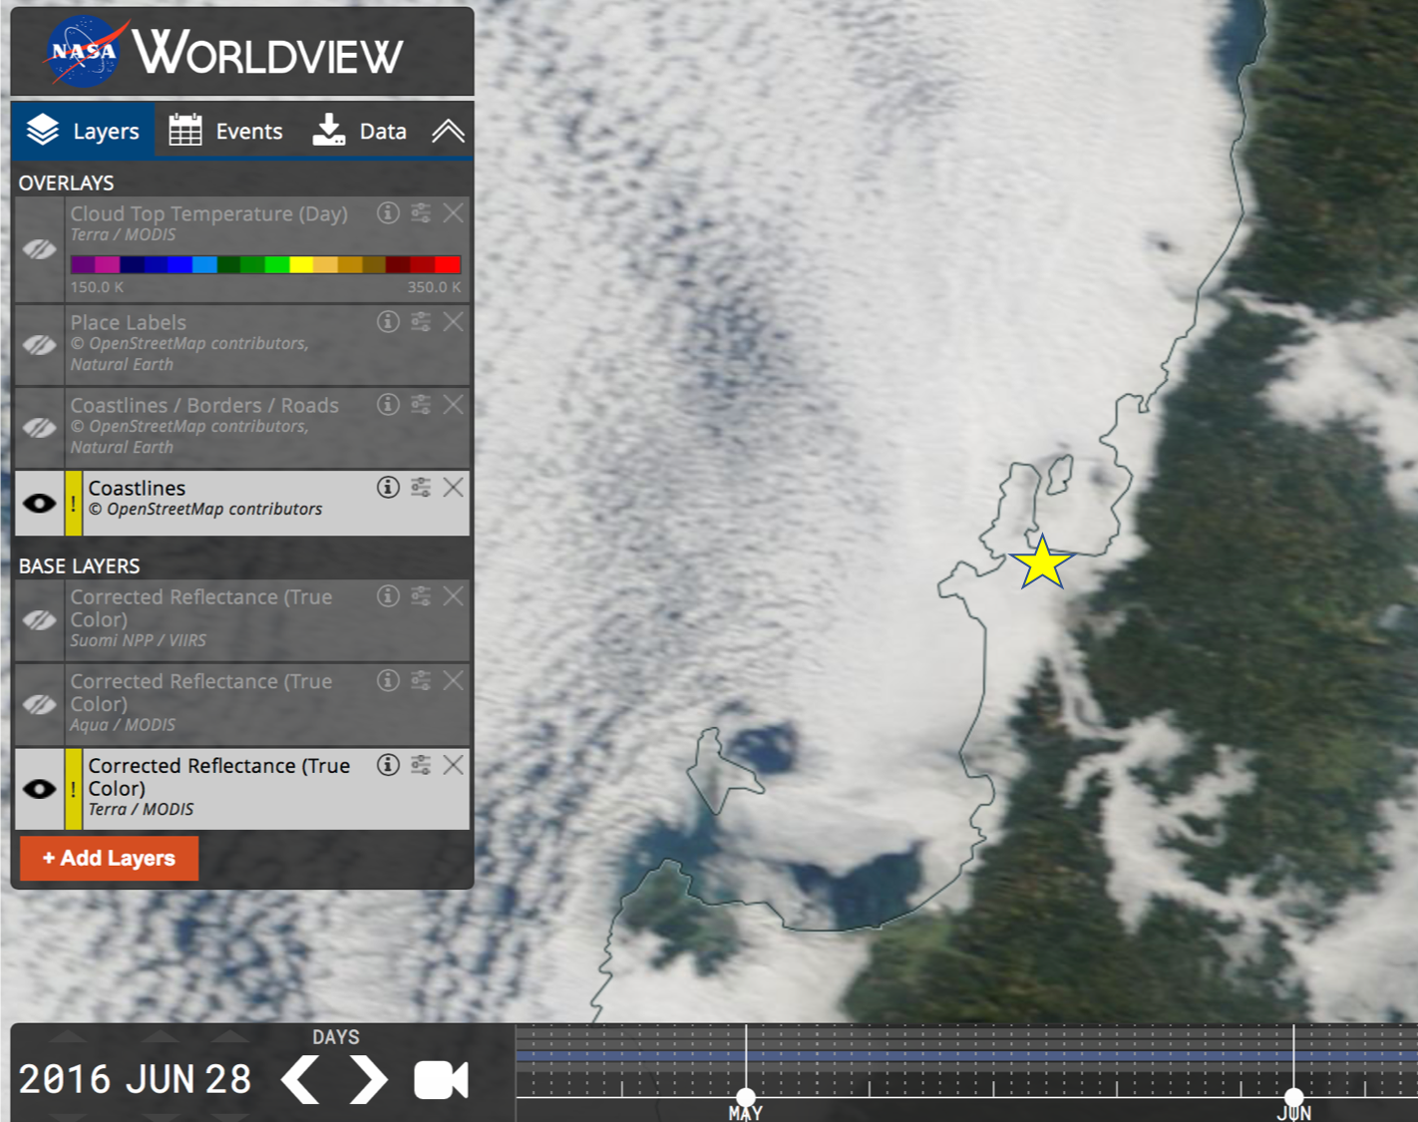Hide Terra / MODIS base layer

[40, 789]
